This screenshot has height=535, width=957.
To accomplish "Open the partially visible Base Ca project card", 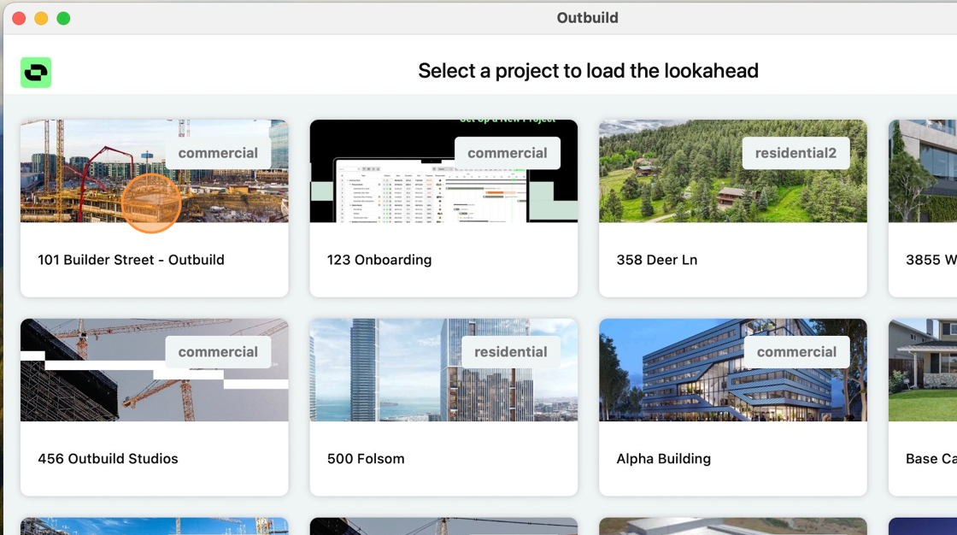I will click(923, 408).
